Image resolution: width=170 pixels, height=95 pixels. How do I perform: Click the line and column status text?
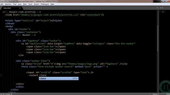(x=6, y=94)
